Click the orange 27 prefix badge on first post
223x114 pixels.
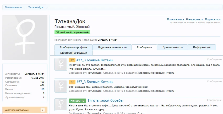(x=72, y=60)
